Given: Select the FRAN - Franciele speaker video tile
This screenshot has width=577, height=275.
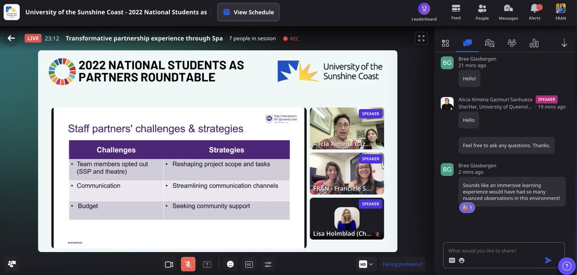Looking at the screenshot, I should tap(347, 174).
